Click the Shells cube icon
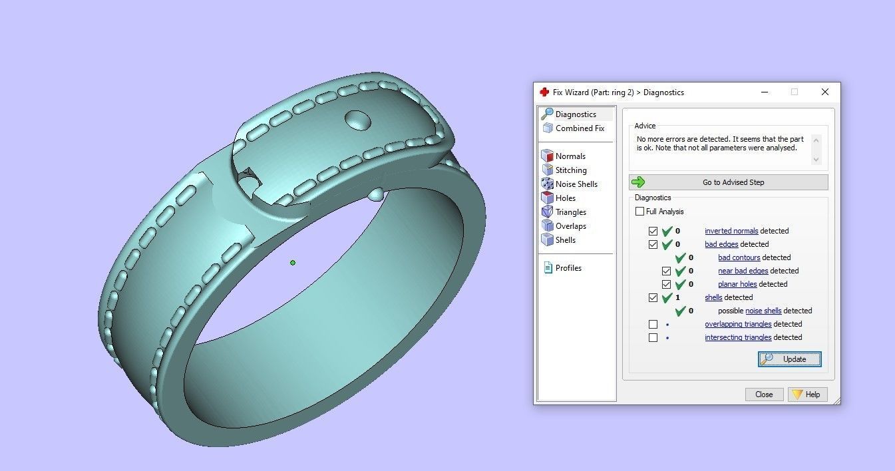Image resolution: width=895 pixels, height=471 pixels. click(x=547, y=239)
